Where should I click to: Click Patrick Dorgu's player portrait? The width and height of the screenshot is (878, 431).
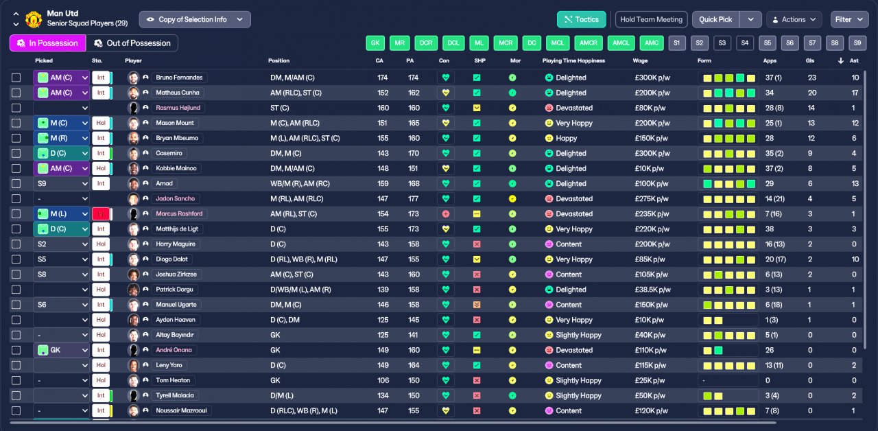point(133,290)
